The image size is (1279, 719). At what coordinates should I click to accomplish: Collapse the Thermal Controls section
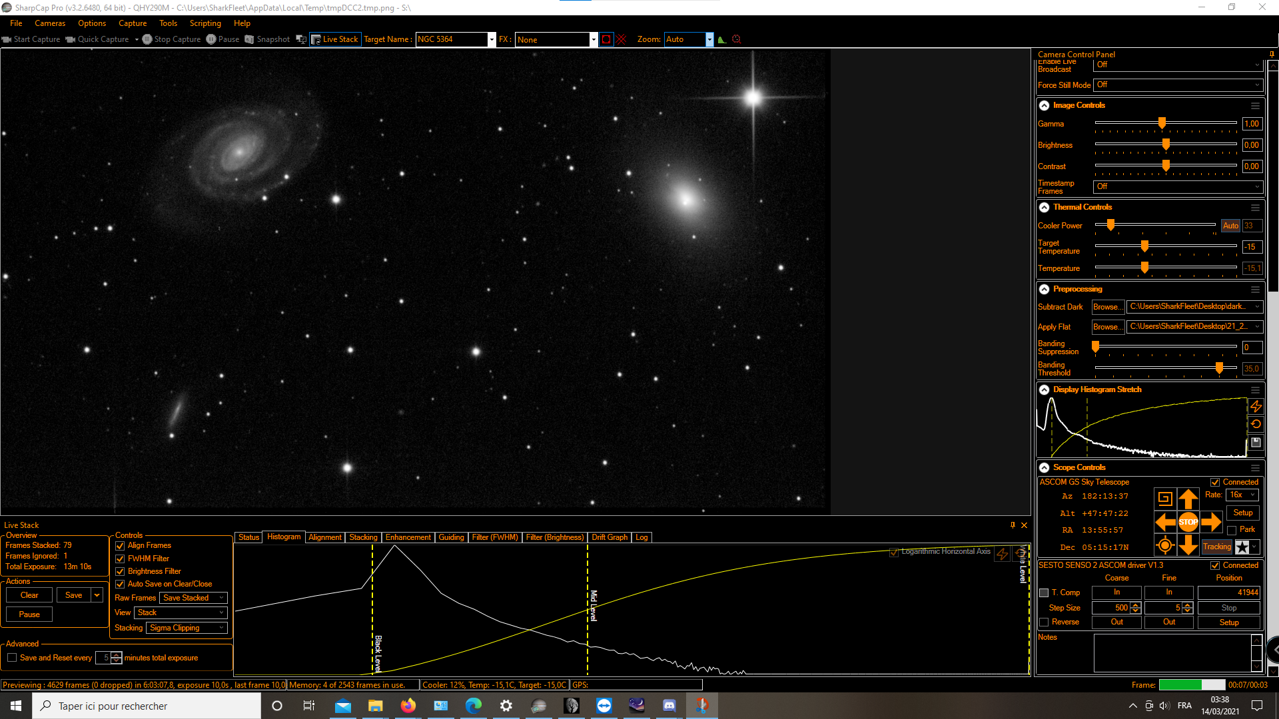click(1044, 207)
